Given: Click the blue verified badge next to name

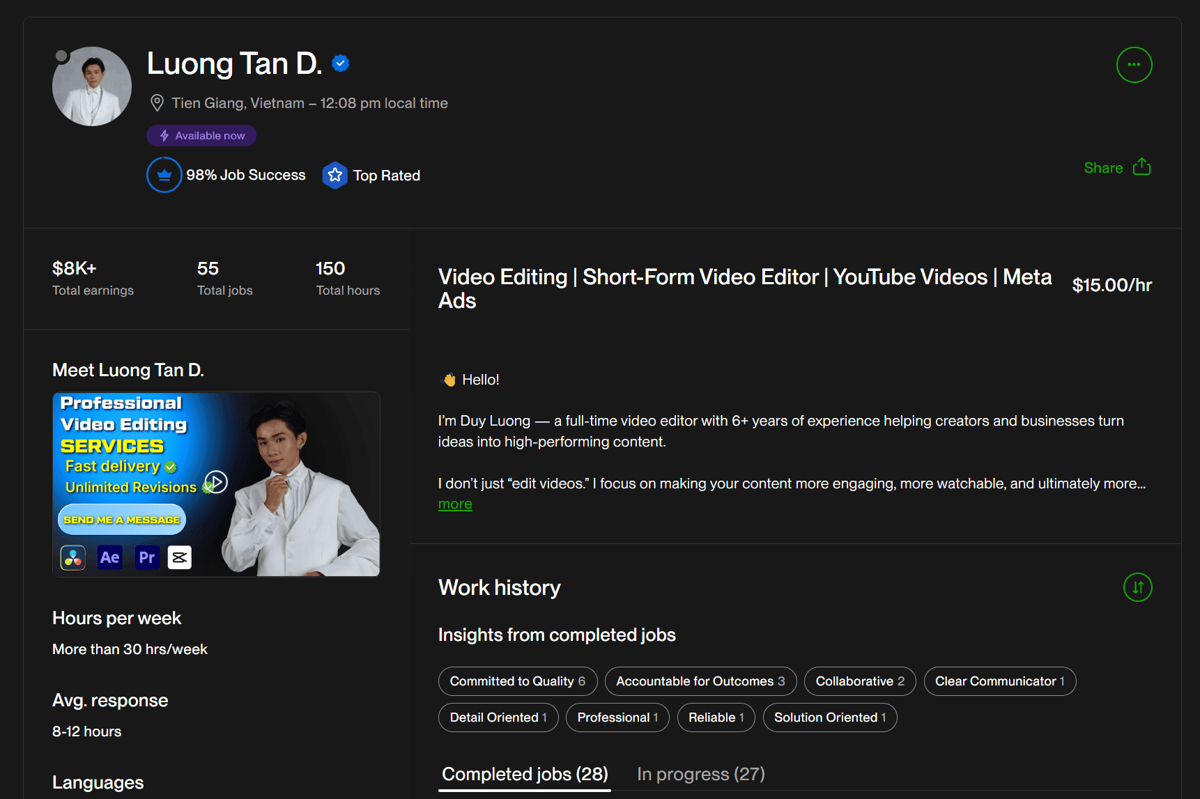Looking at the screenshot, I should [x=340, y=63].
